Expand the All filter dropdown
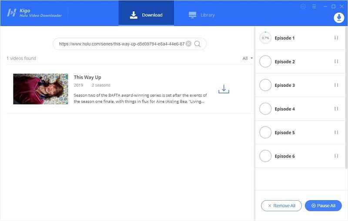Screen dimensions: 348x221 (x=248, y=58)
